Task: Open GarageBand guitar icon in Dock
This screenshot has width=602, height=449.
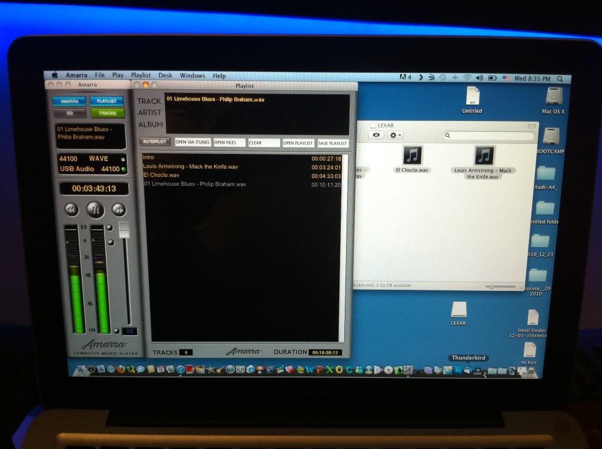Action: [220, 370]
